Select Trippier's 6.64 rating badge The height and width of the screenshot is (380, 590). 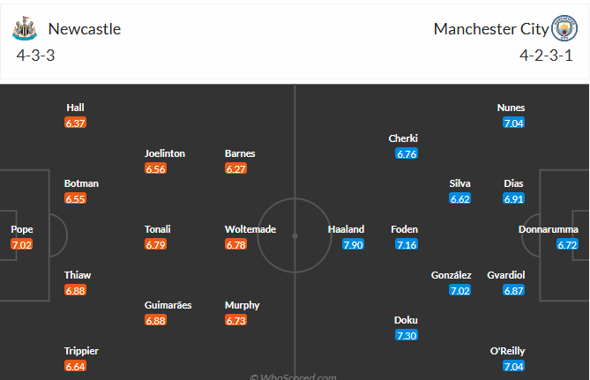(76, 366)
